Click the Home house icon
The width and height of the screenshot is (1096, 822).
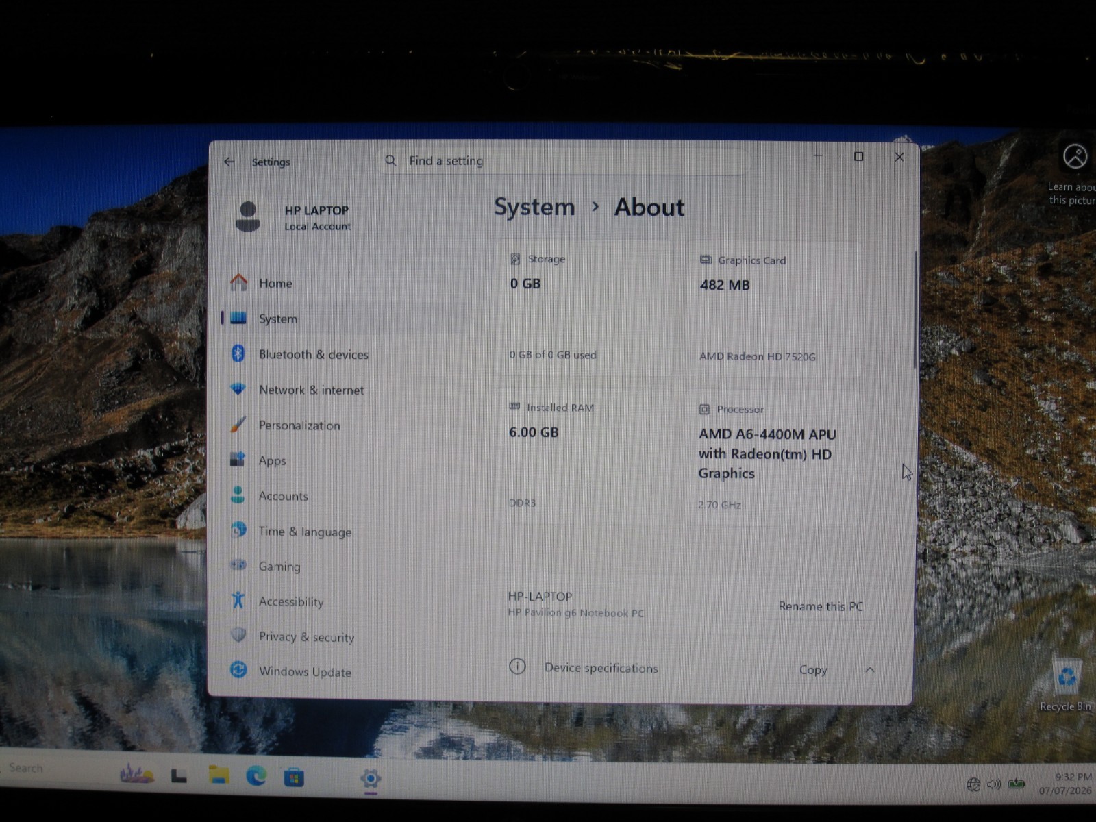pyautogui.click(x=238, y=282)
